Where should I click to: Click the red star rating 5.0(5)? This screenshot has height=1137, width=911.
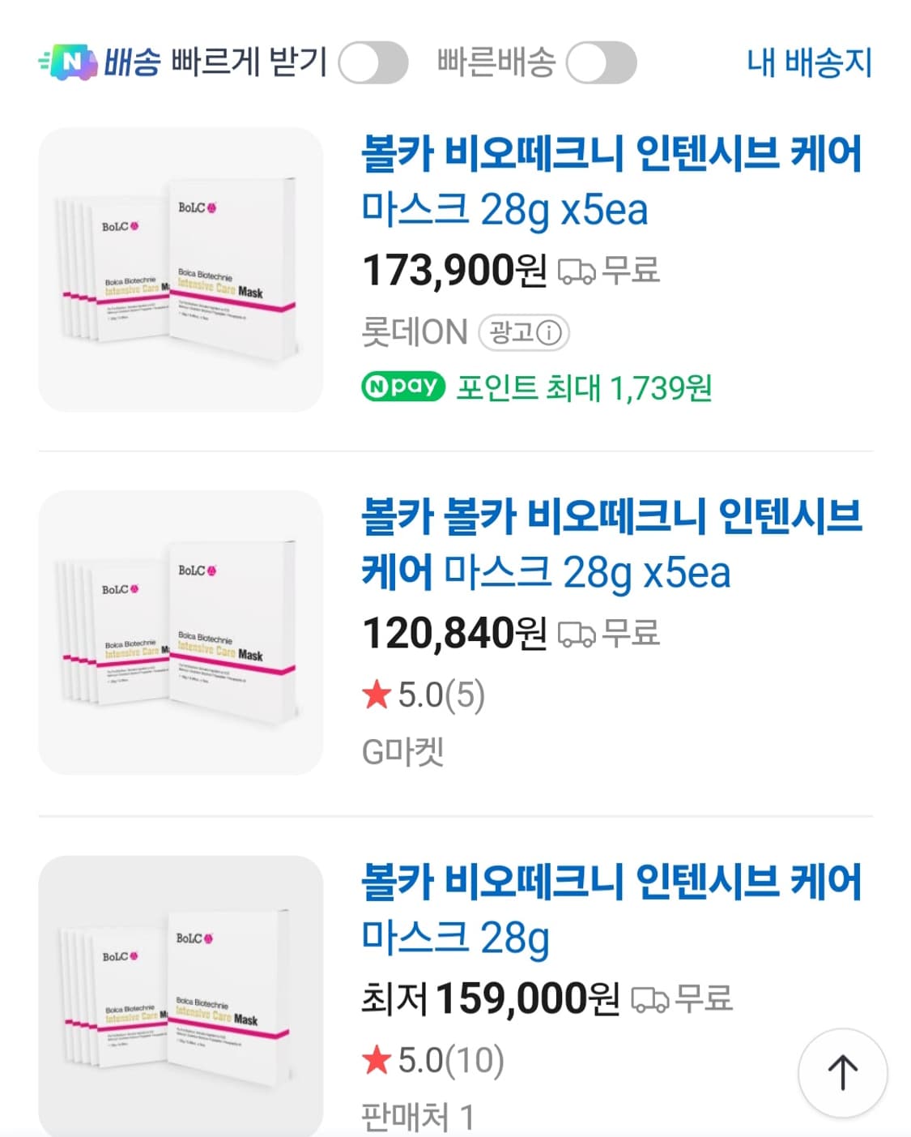tap(377, 695)
